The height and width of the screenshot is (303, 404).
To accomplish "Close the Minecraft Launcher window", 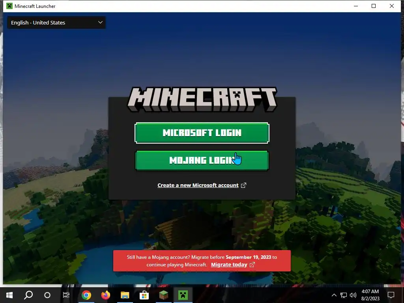I will pos(392,6).
